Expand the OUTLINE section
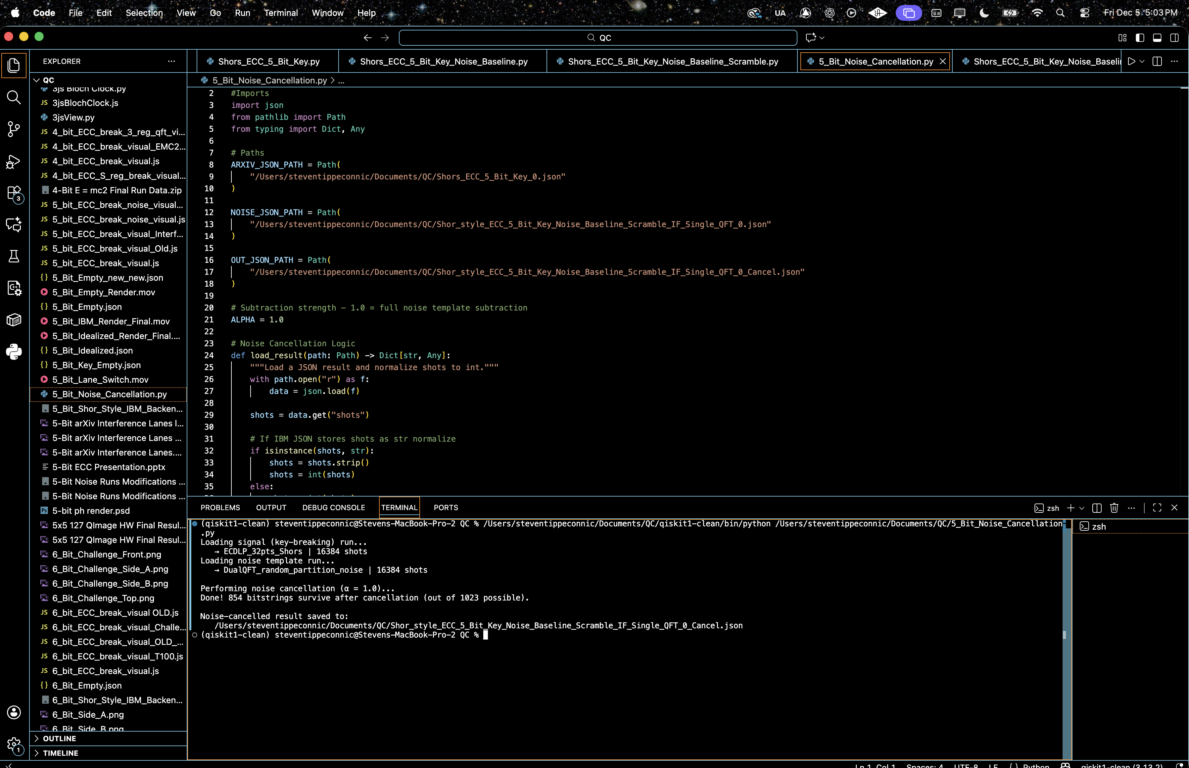The width and height of the screenshot is (1189, 768). [x=59, y=738]
